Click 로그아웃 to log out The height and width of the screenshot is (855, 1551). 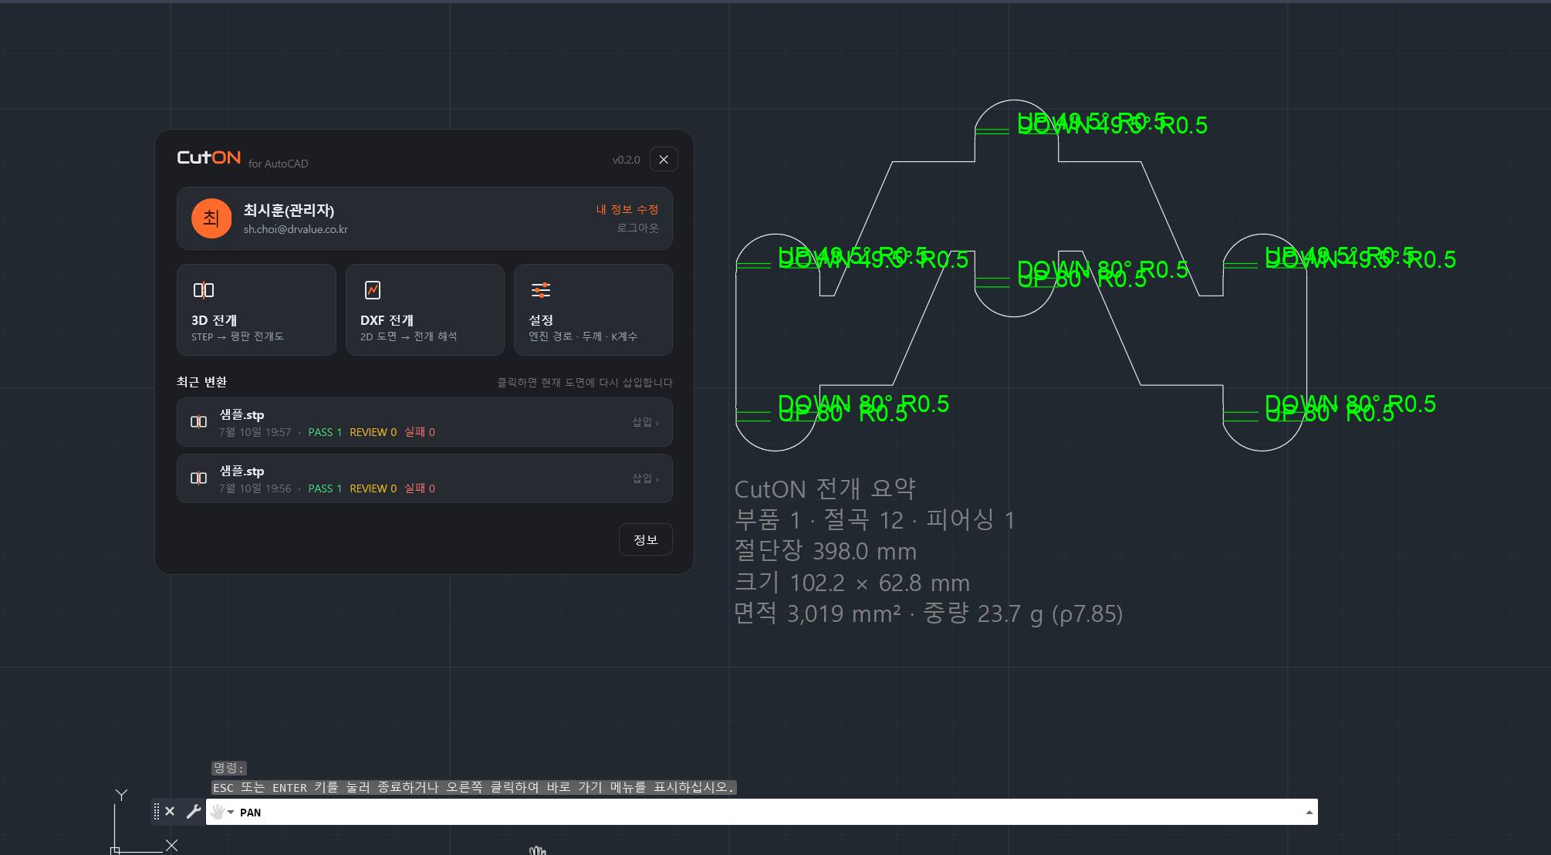(638, 228)
